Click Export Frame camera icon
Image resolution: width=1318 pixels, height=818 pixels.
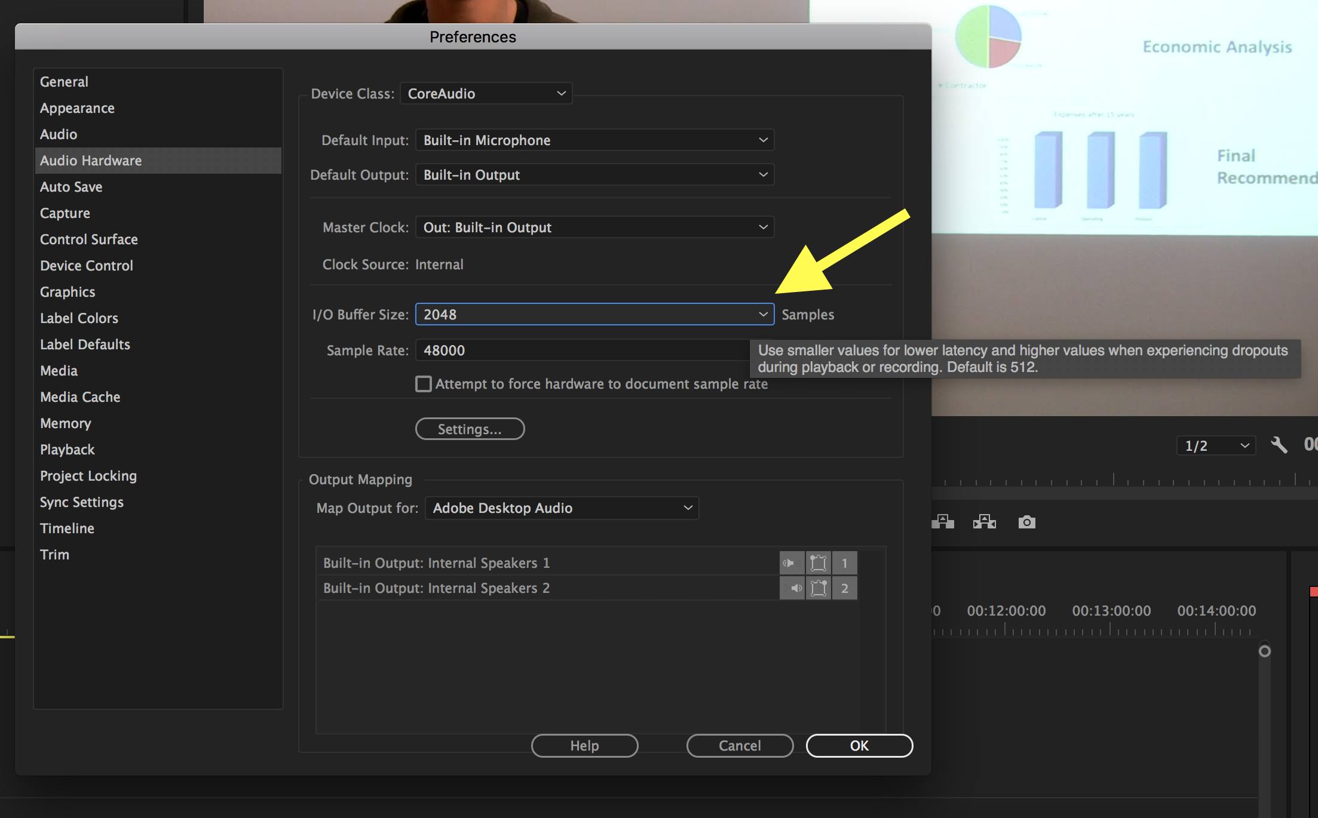coord(1026,522)
